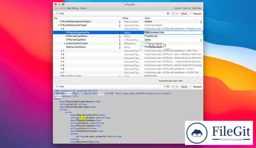
Task: Click the CFBundleTypeName = JSON File value
Action: pos(171,72)
